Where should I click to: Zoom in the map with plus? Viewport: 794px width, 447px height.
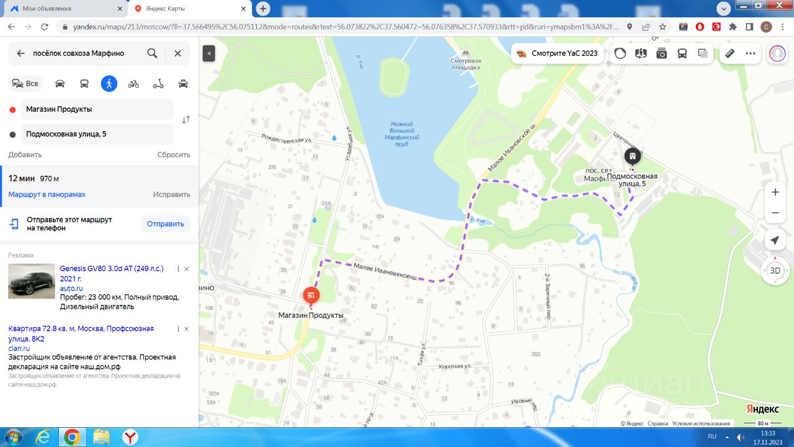coord(775,192)
